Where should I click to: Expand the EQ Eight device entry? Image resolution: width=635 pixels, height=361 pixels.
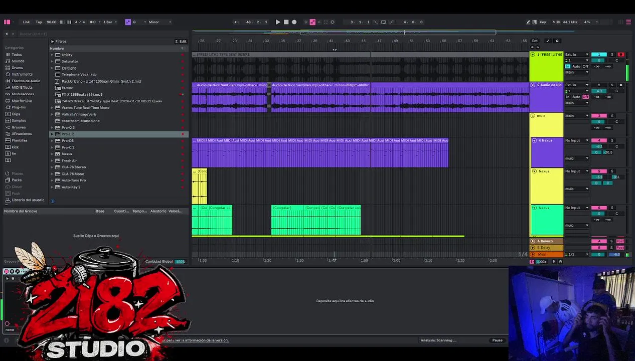[52, 68]
